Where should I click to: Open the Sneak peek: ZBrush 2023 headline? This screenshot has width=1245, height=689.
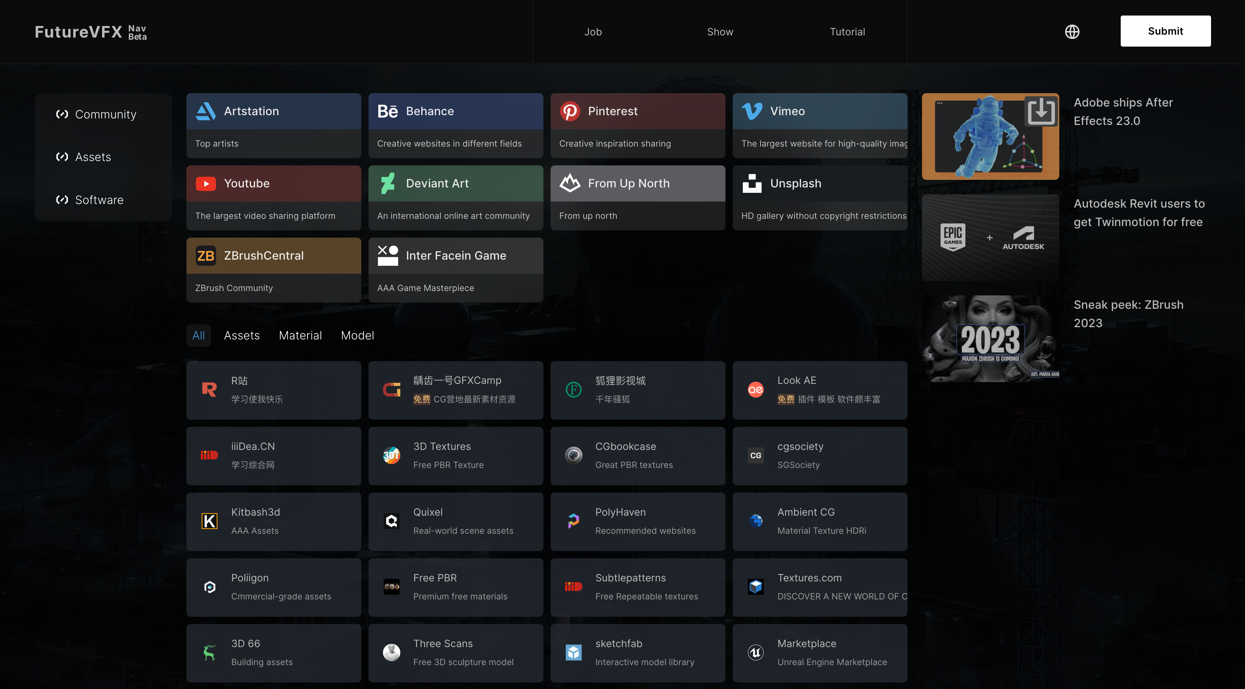click(1128, 313)
